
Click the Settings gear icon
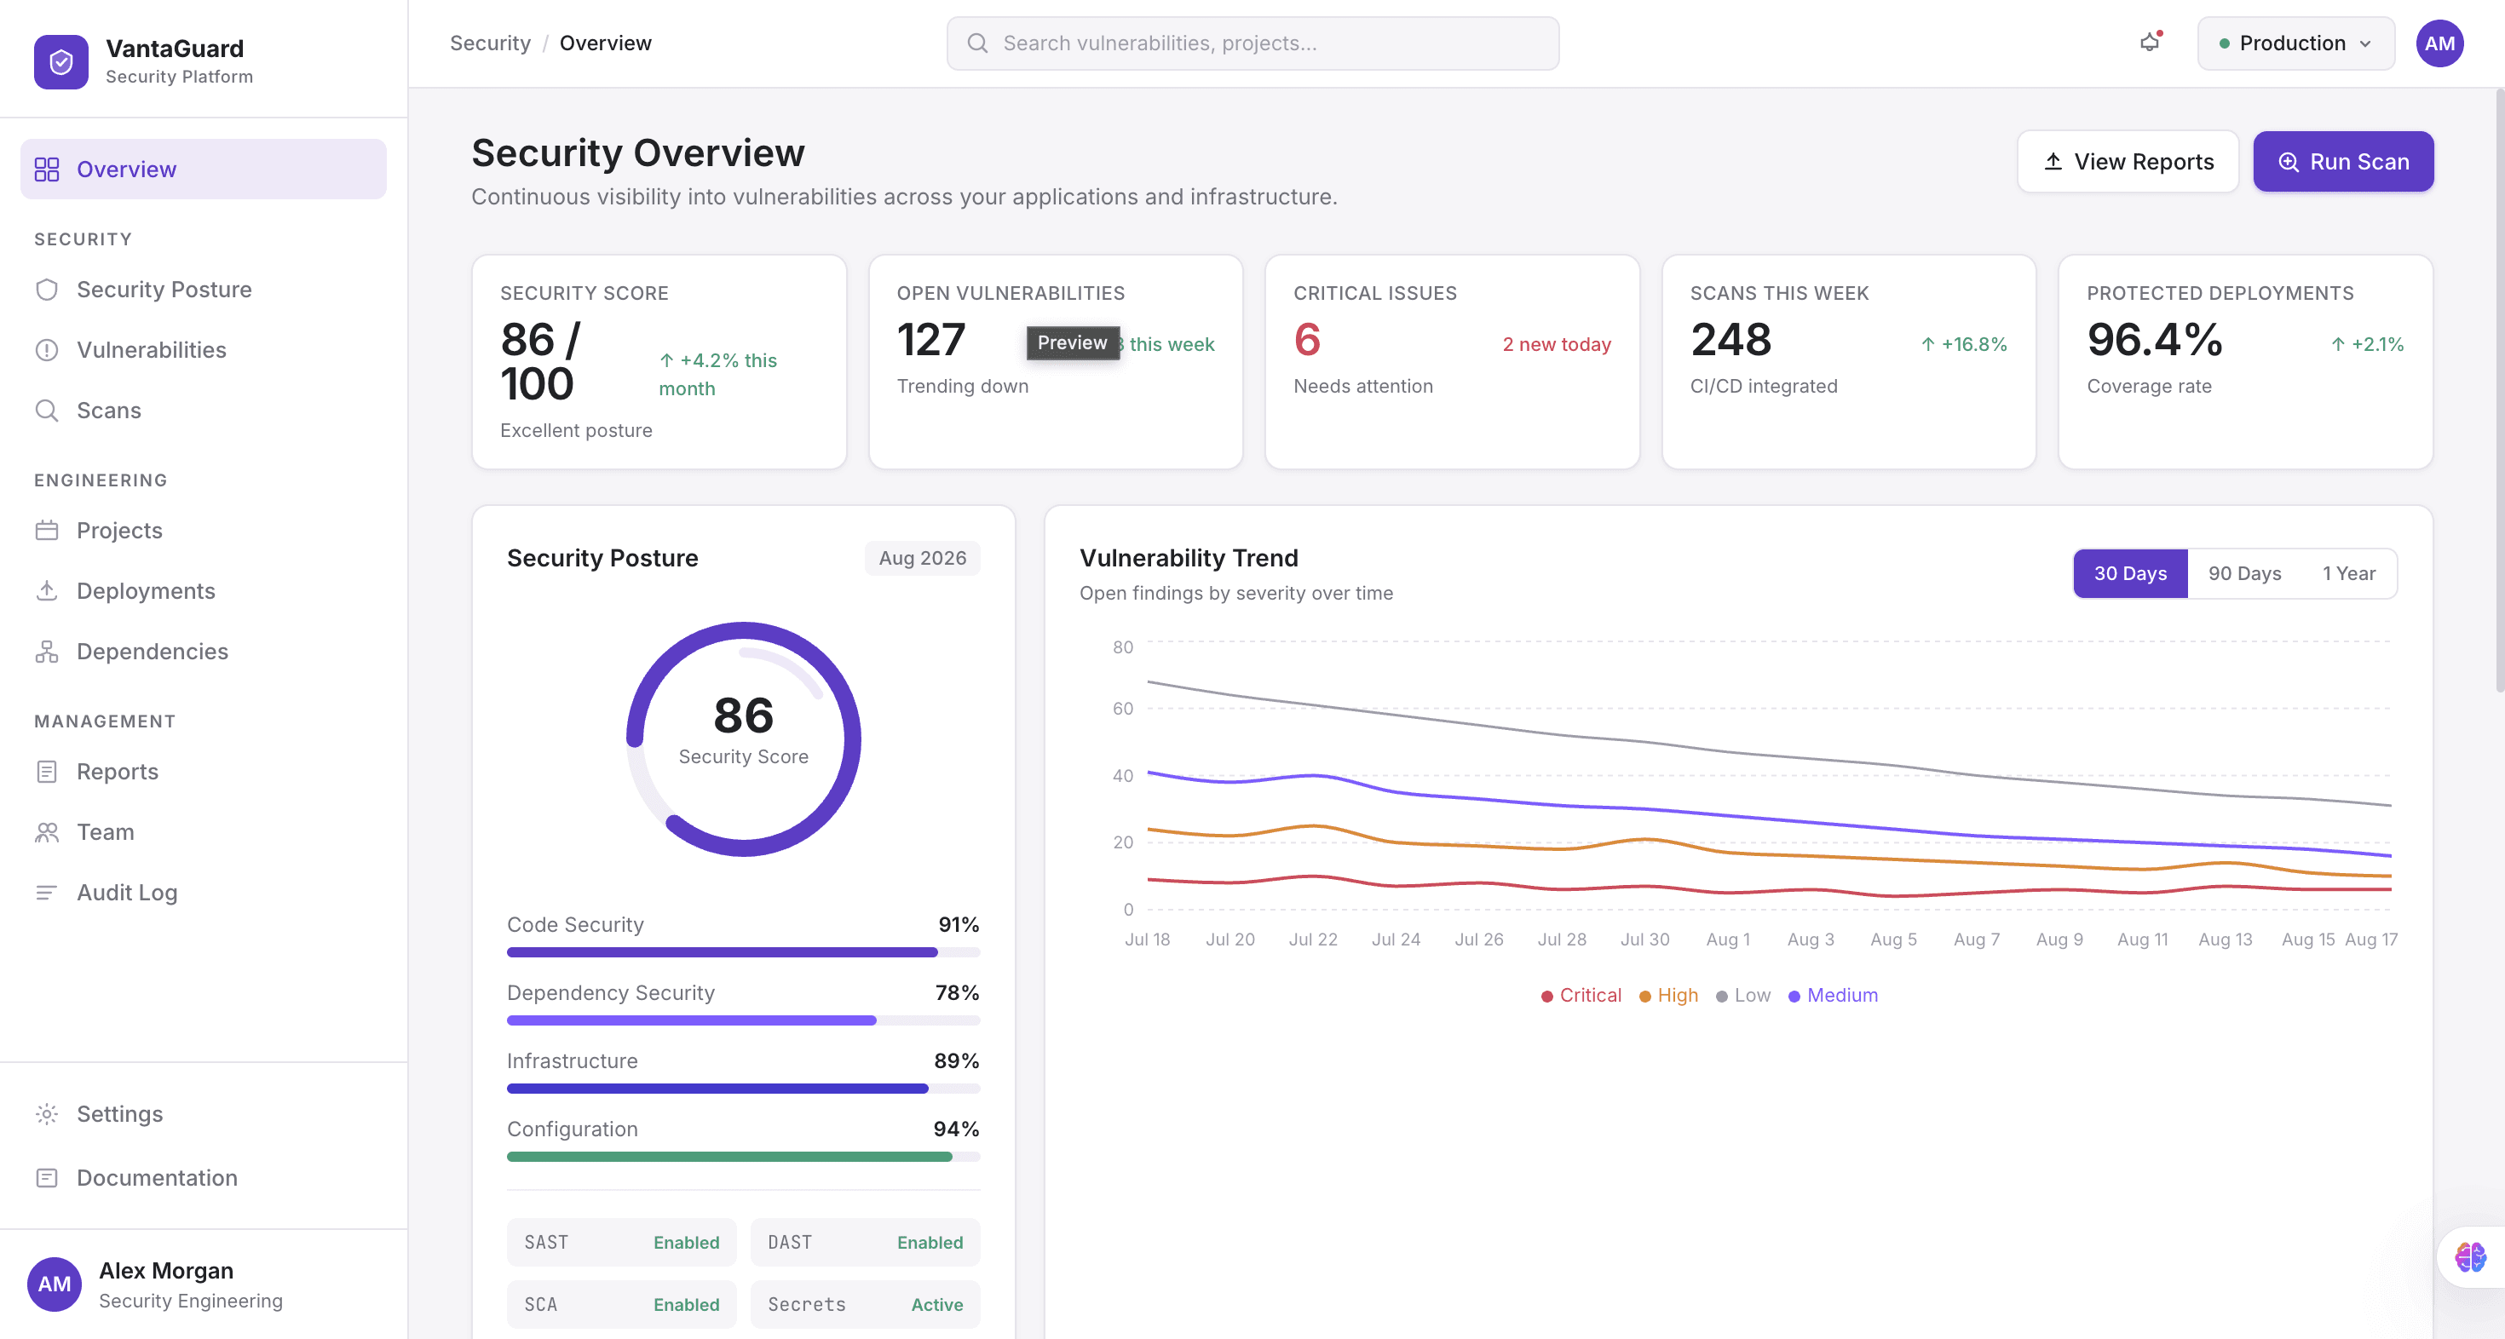click(x=47, y=1114)
